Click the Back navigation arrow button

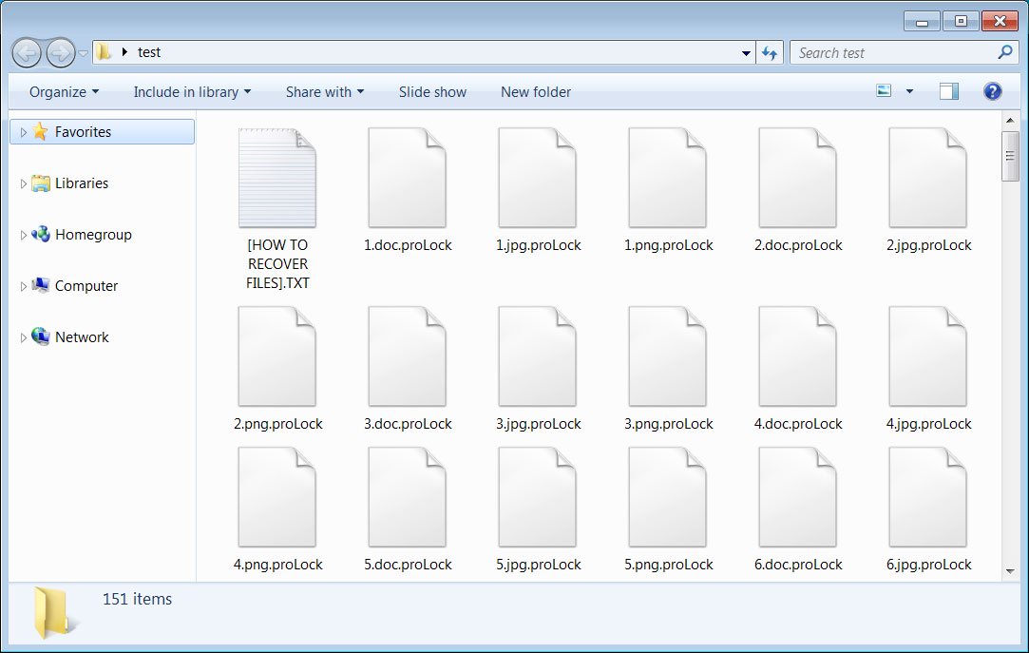[x=27, y=52]
